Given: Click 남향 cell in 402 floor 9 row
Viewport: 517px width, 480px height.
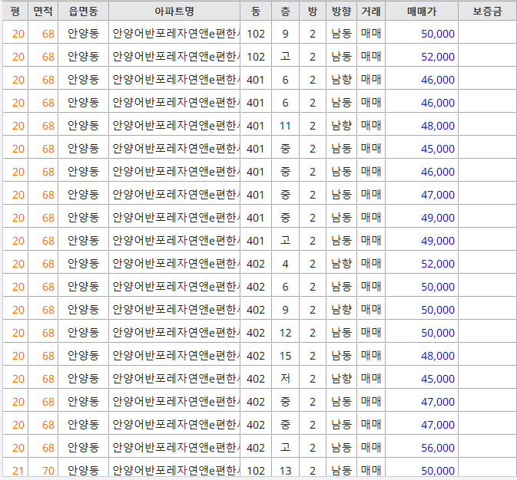Looking at the screenshot, I should tap(342, 310).
